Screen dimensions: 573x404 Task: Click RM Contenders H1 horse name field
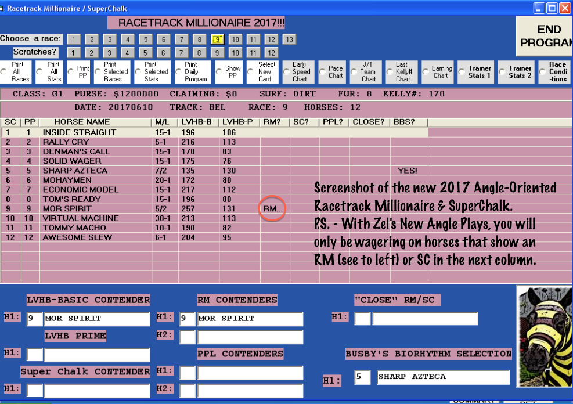pyautogui.click(x=250, y=319)
